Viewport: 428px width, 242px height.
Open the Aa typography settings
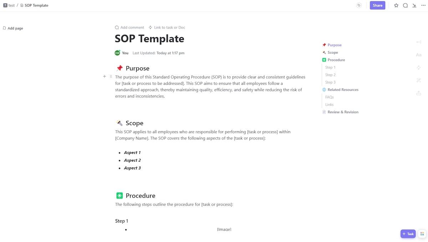pos(419,55)
